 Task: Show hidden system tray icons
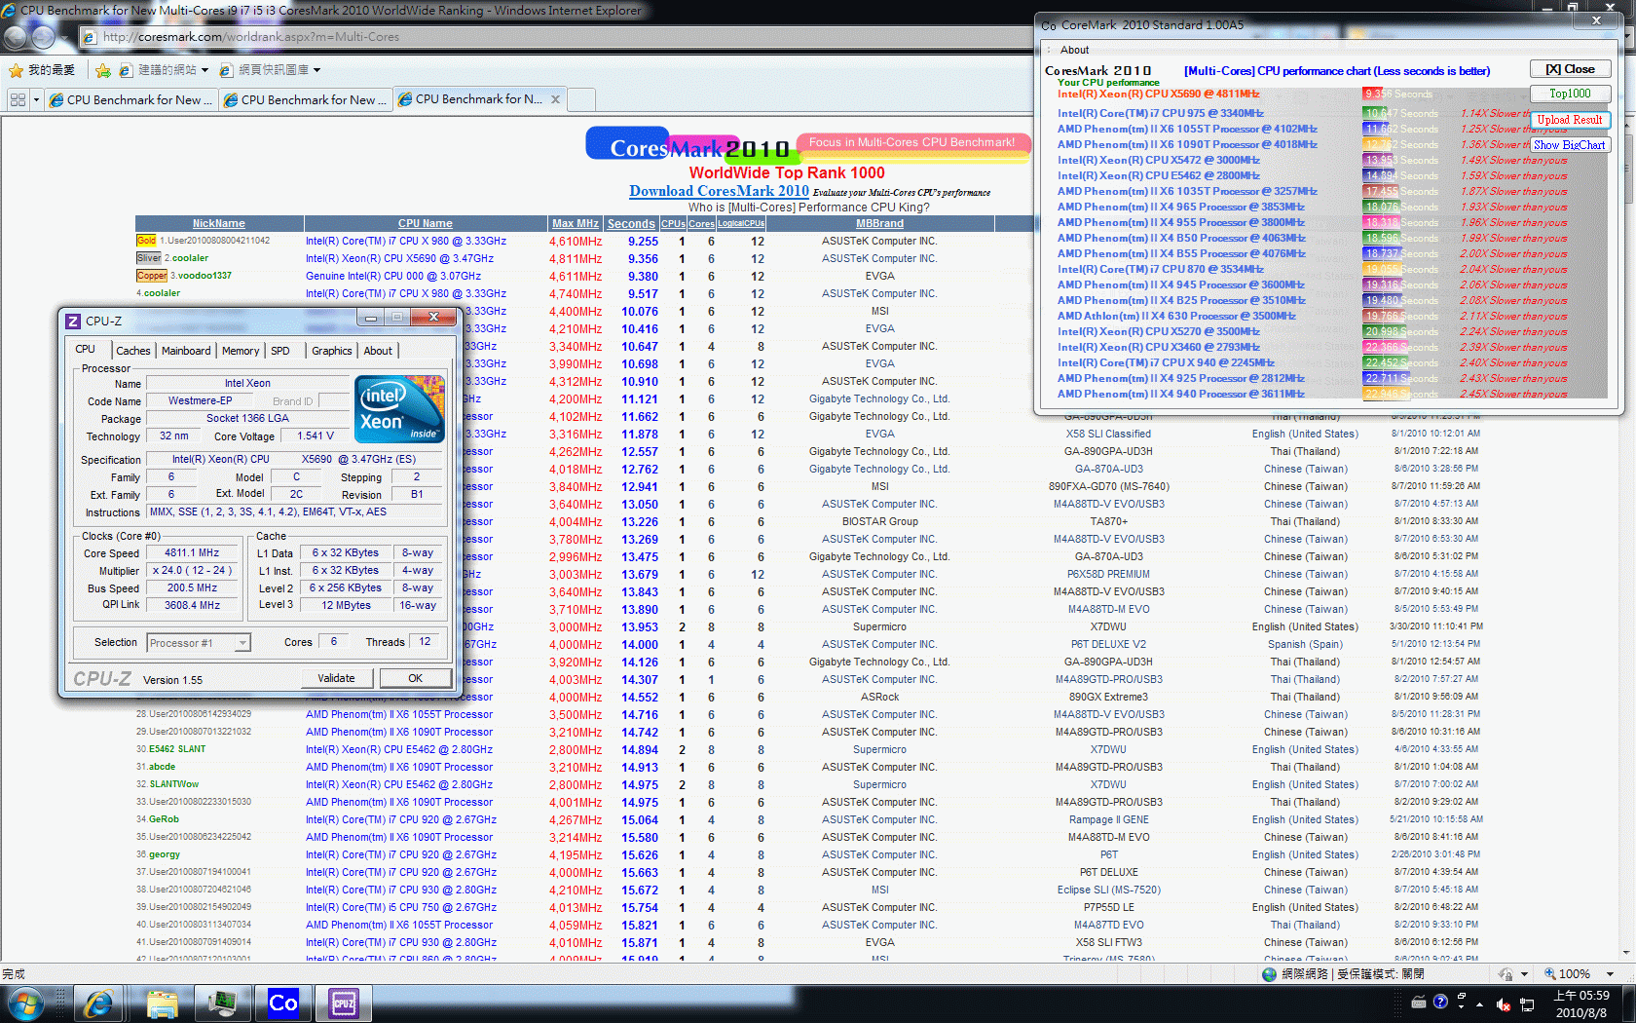click(x=1479, y=1004)
